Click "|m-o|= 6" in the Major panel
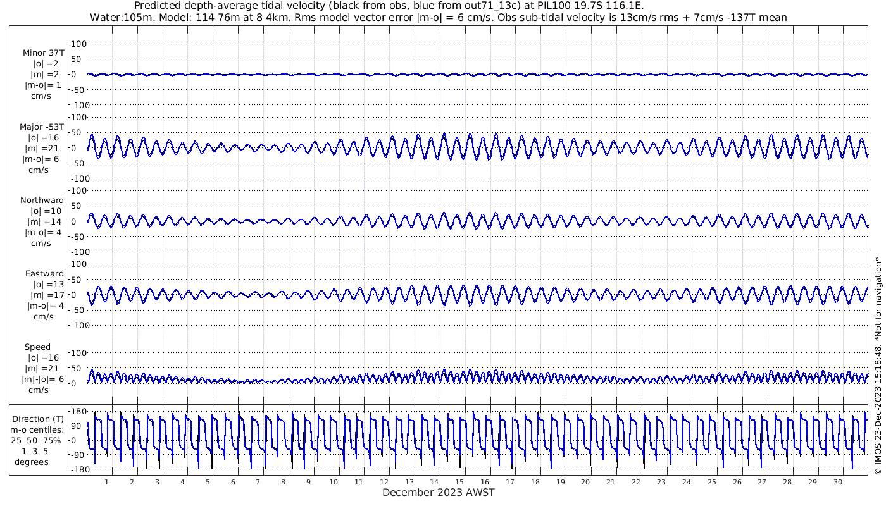This screenshot has width=886, height=506. tap(42, 159)
